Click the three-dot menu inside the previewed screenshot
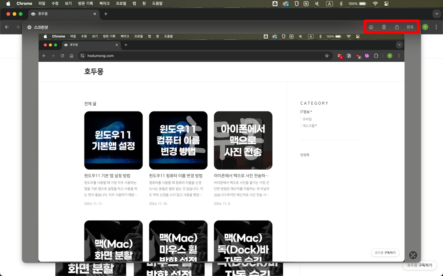 tap(399, 56)
